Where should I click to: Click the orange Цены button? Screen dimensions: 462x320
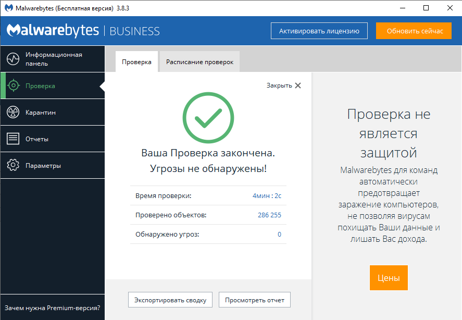pyautogui.click(x=389, y=278)
